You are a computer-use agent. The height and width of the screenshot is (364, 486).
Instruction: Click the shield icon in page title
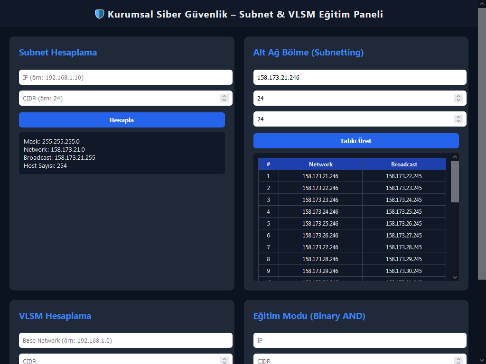click(x=99, y=14)
